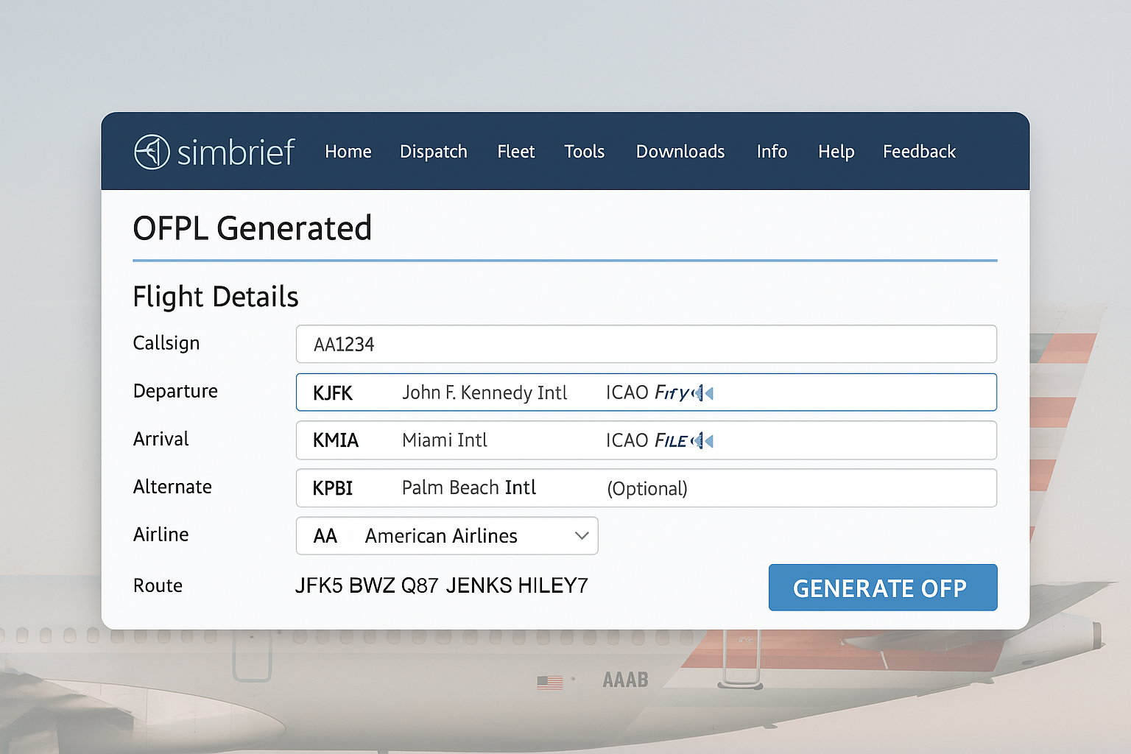Open the Fleet menu

[x=516, y=152]
